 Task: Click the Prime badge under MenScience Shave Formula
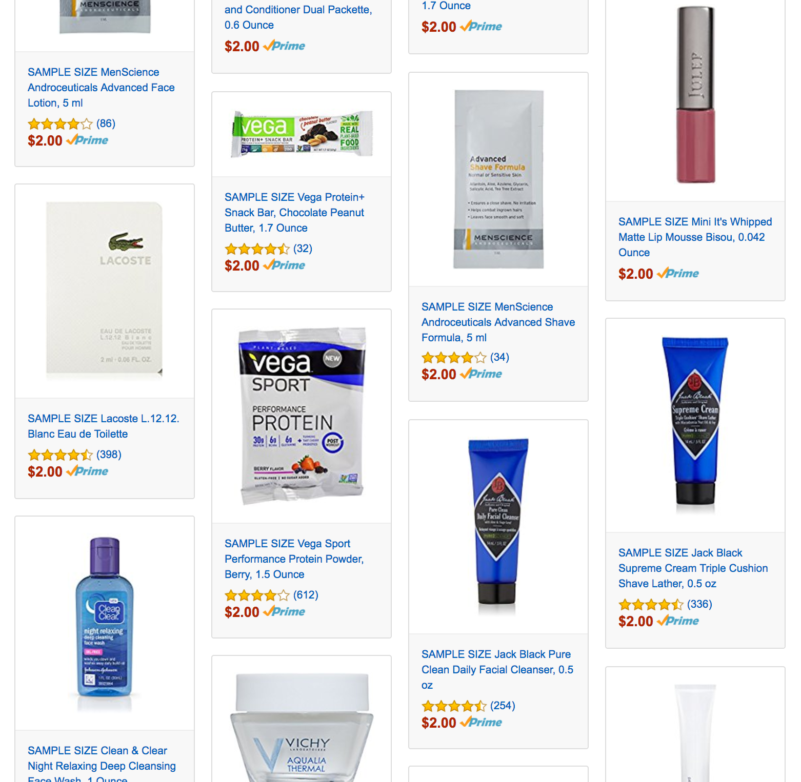481,374
